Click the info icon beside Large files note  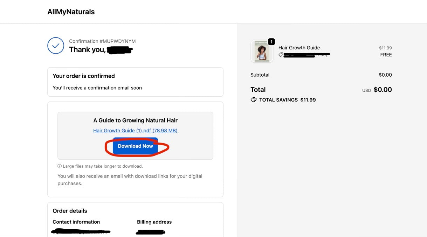point(60,166)
